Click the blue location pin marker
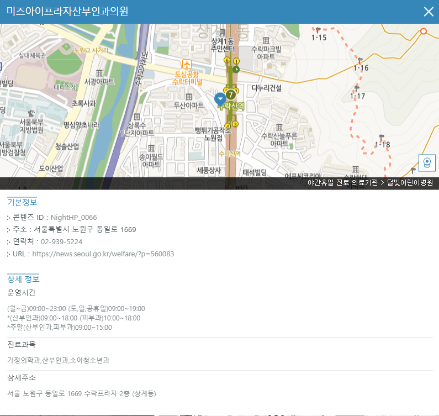The image size is (439, 416). click(x=220, y=99)
